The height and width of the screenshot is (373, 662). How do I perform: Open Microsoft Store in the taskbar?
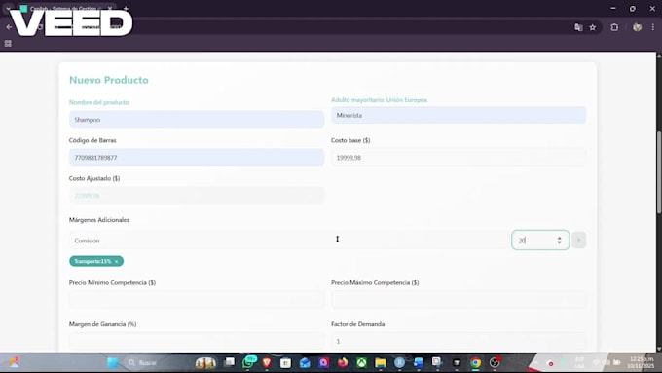285,362
